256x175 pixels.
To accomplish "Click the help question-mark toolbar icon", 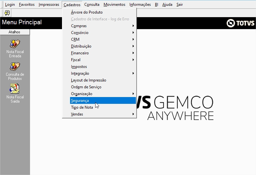I will [x=7, y=13].
